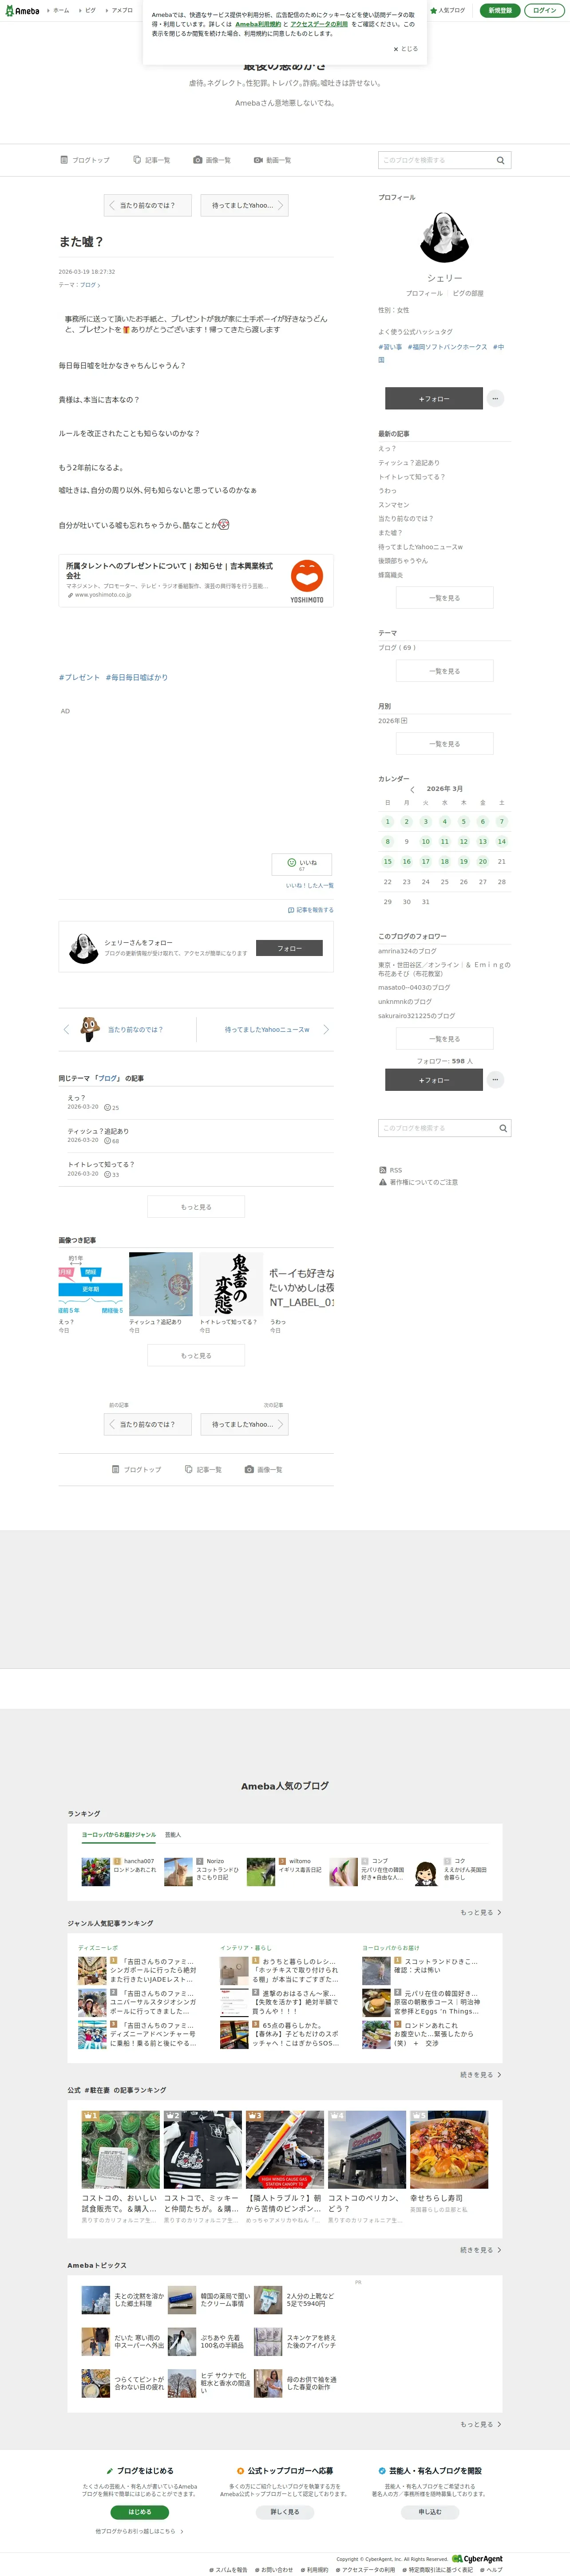Close the cookie notice with とじる
The image size is (570, 2576).
tap(406, 48)
